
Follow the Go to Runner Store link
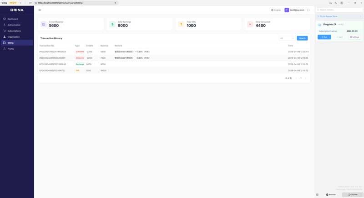328,16
